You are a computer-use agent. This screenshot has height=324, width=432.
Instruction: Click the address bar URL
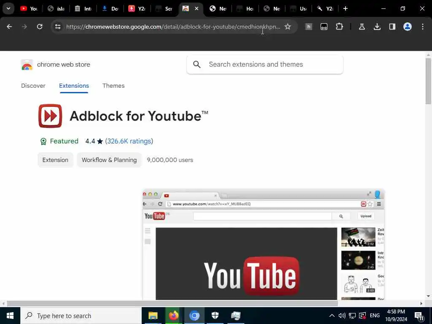click(173, 27)
